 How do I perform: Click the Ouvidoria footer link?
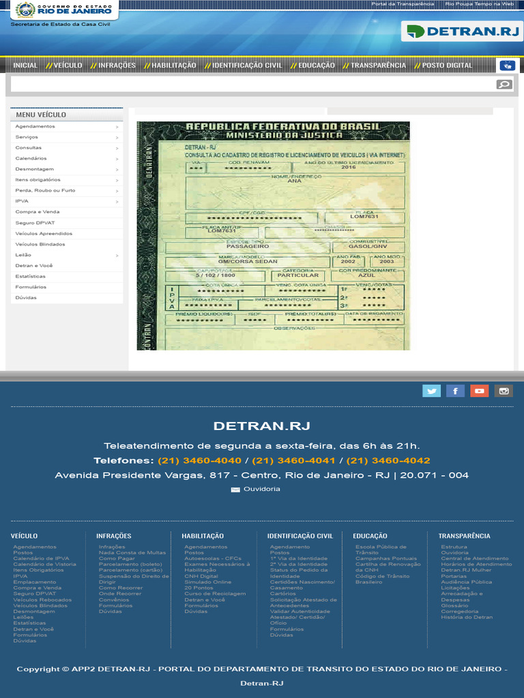click(x=261, y=489)
